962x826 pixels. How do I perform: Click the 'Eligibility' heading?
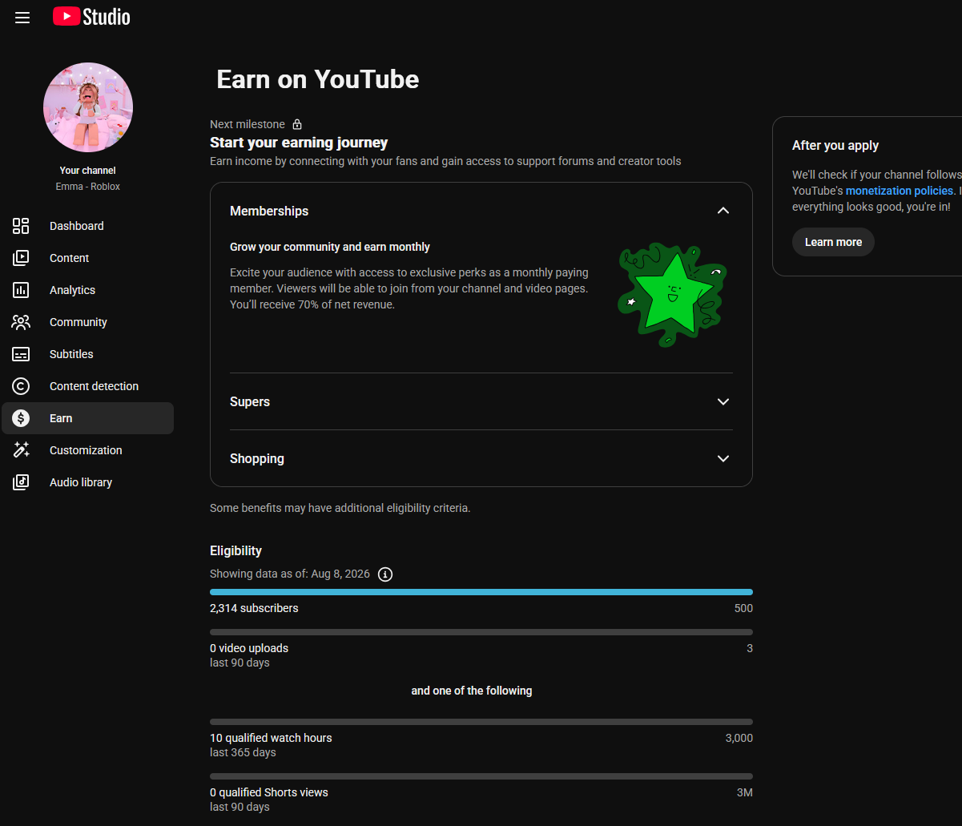pos(235,551)
